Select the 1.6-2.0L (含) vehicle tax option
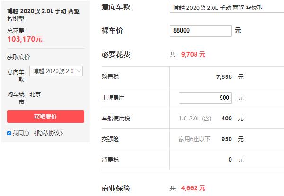Image resolution: width=284 pixels, height=196 pixels. [x=195, y=118]
